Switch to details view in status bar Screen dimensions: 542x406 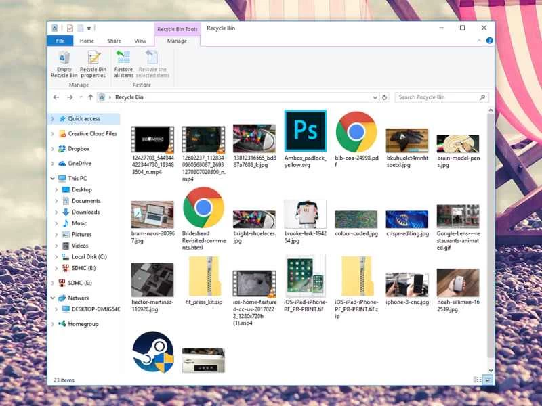(x=477, y=379)
